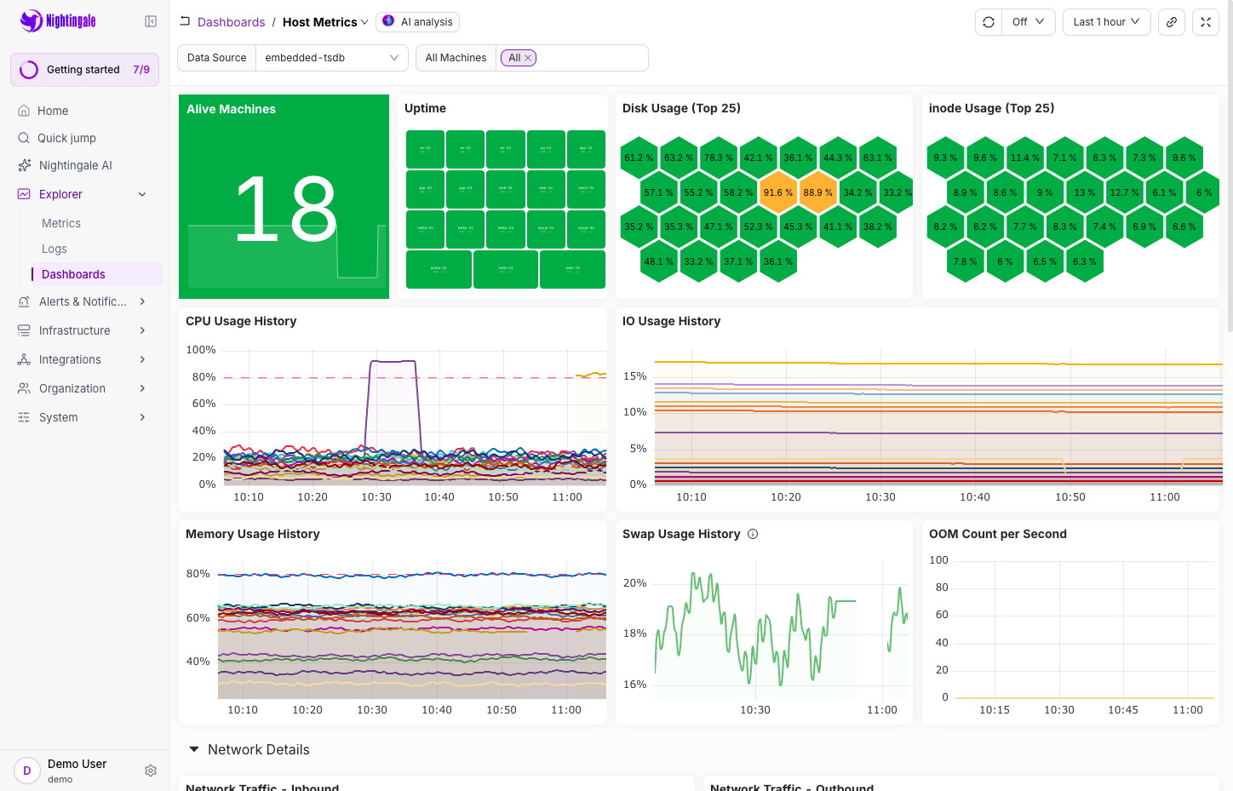This screenshot has height=791, width=1233.
Task: Click the Swap Usage History info icon
Action: tap(753, 534)
